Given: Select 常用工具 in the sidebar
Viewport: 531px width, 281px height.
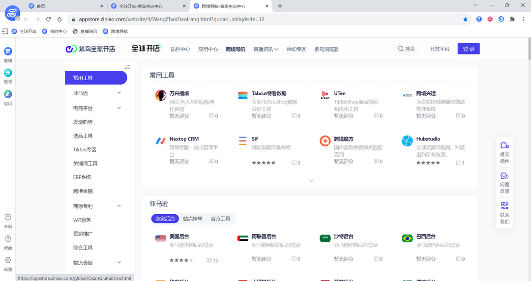Looking at the screenshot, I should click(96, 78).
